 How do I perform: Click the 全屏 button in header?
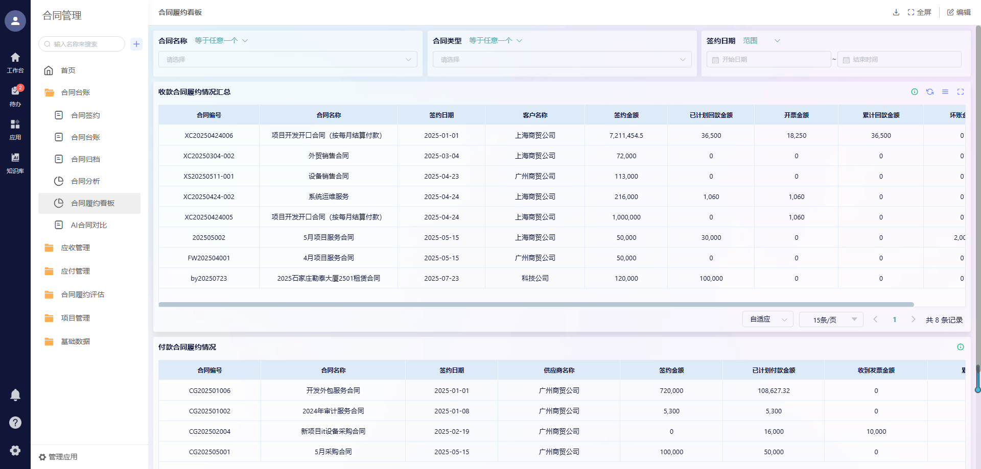click(x=920, y=12)
